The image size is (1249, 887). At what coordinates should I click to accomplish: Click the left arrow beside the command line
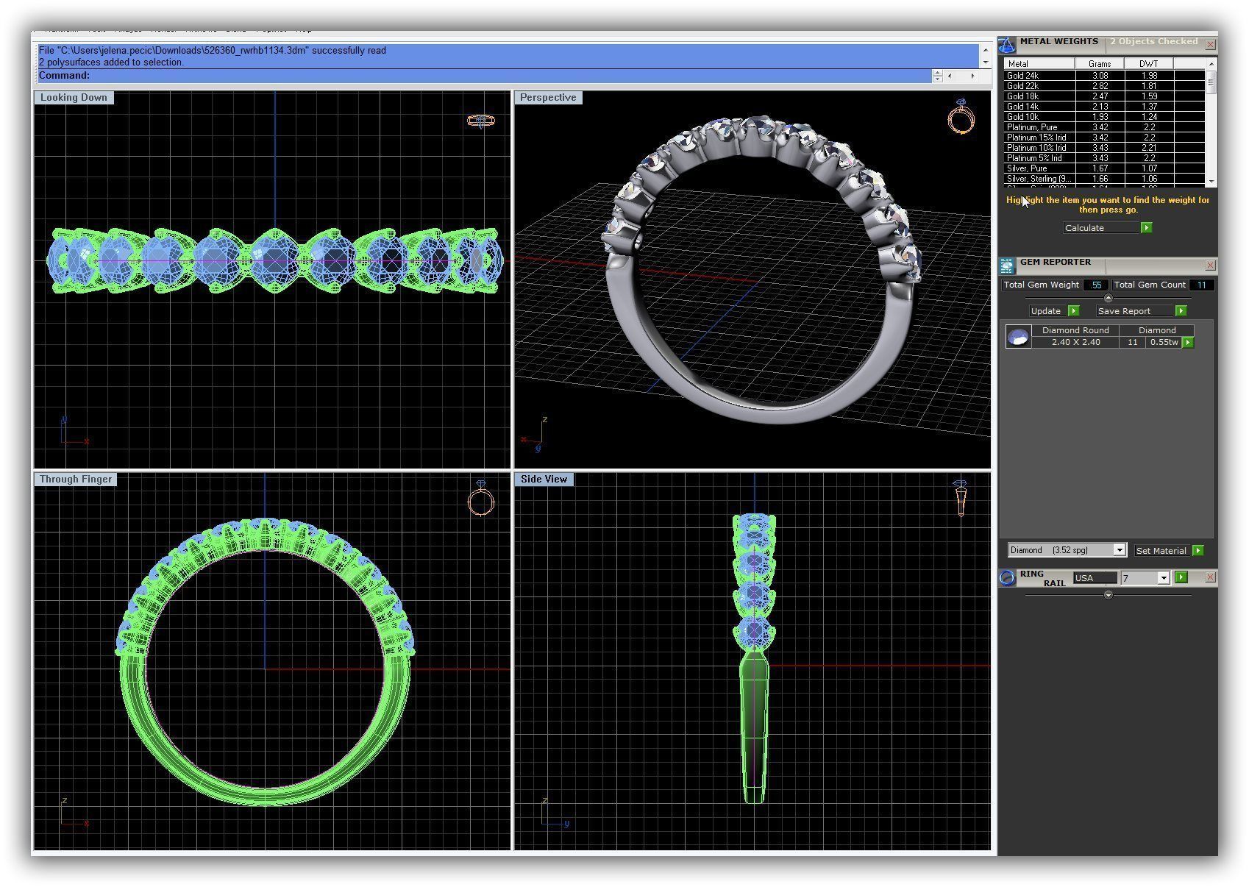[x=950, y=76]
